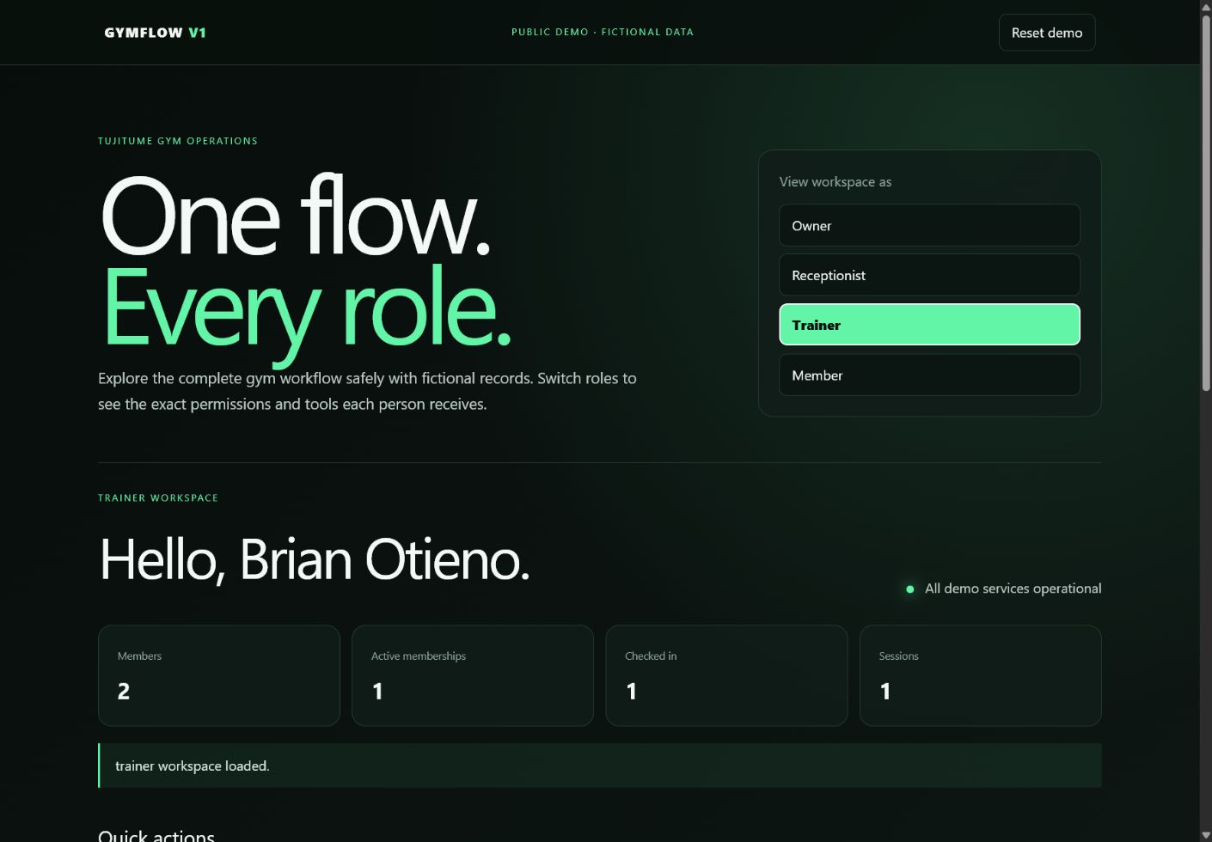1212x842 pixels.
Task: Choose the highlighted Trainer role
Action: point(929,325)
